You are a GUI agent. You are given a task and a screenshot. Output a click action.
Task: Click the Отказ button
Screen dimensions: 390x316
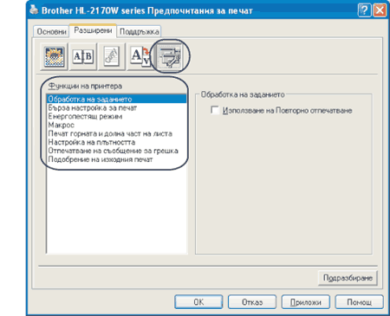pos(252,302)
